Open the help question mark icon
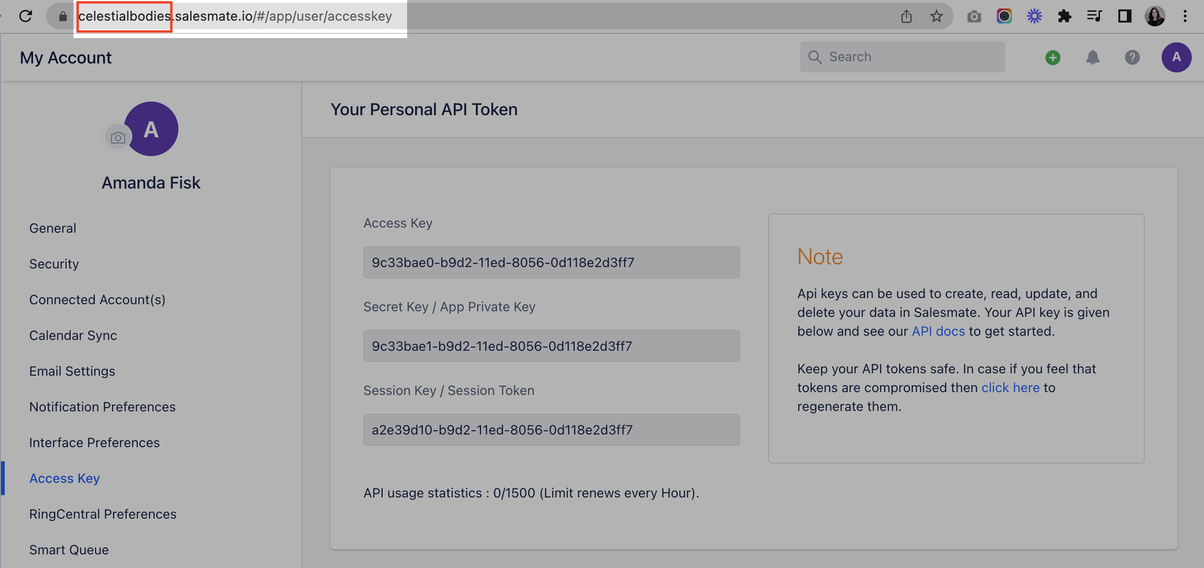The image size is (1204, 568). 1132,57
